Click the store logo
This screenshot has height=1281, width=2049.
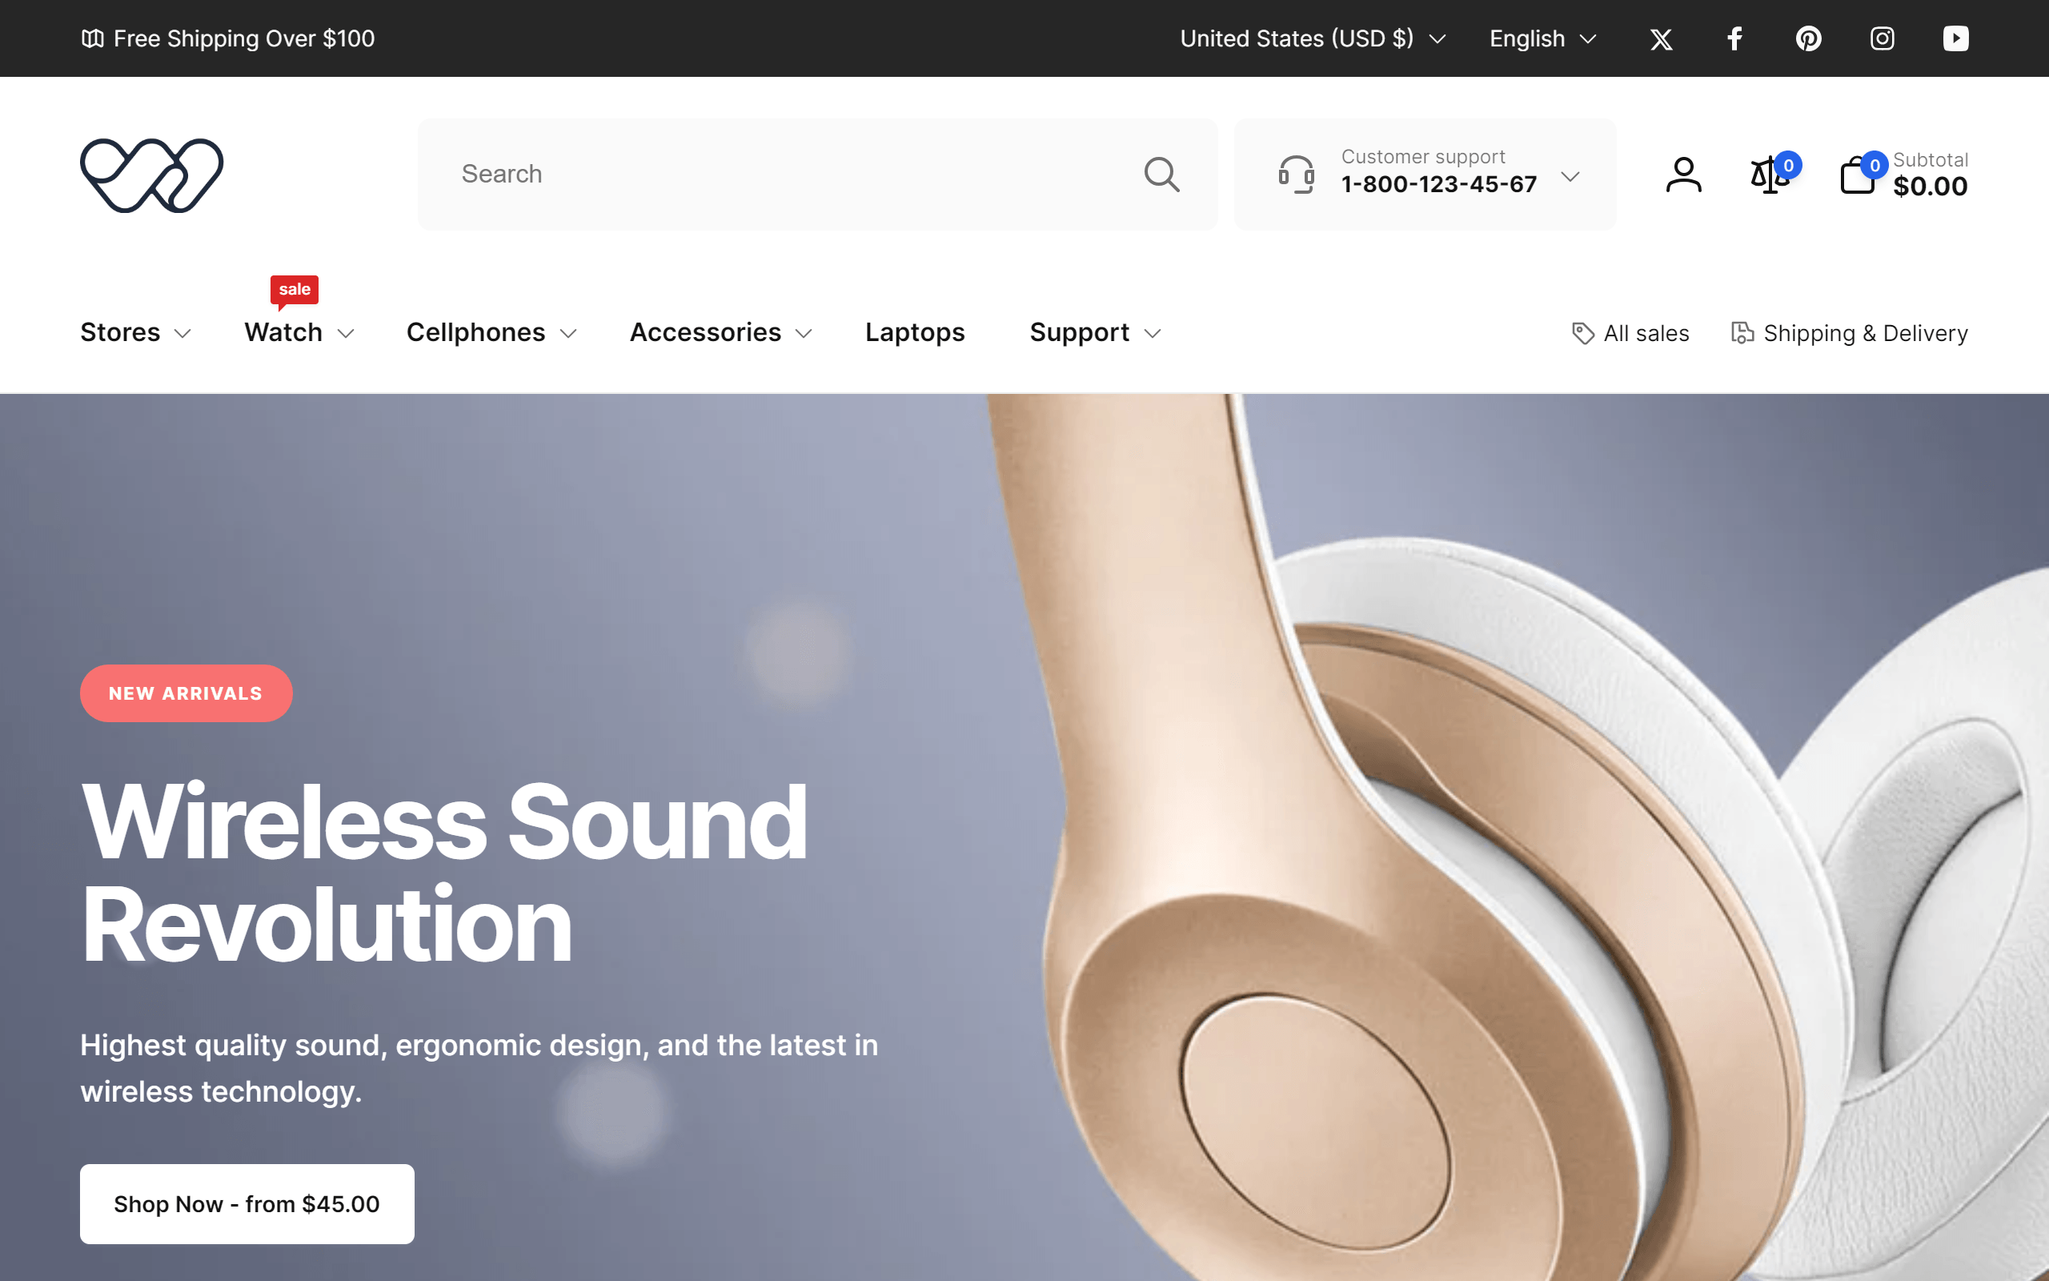pos(151,175)
